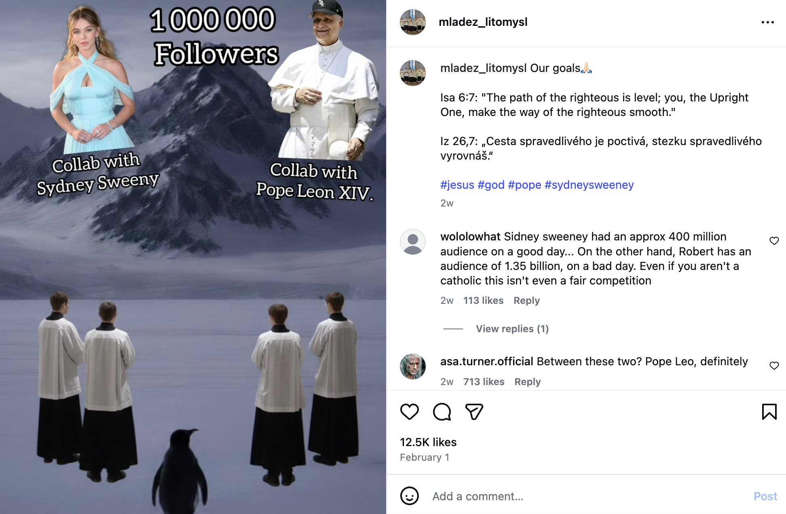
Task: Like wololowhat's comment with heart
Action: click(x=774, y=241)
